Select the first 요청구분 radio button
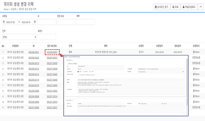This screenshot has height=121, width=205. click(x=78, y=72)
